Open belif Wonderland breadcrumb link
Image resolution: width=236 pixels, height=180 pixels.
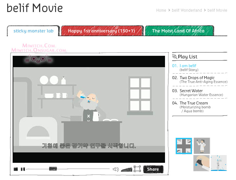(x=187, y=10)
